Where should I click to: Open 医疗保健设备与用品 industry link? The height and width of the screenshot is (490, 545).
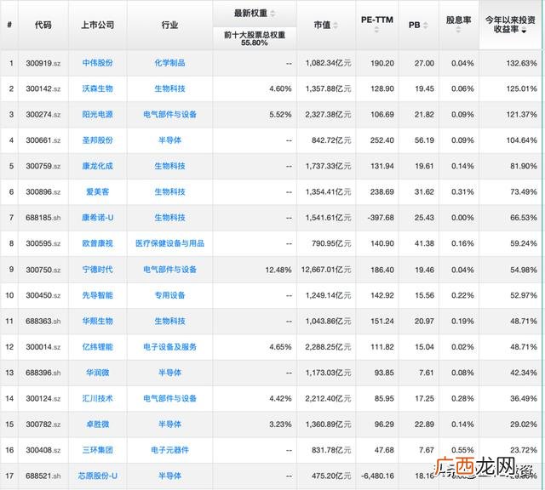coord(169,243)
